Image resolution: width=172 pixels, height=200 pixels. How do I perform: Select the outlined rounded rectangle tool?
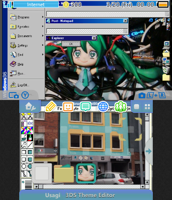click(x=24, y=159)
